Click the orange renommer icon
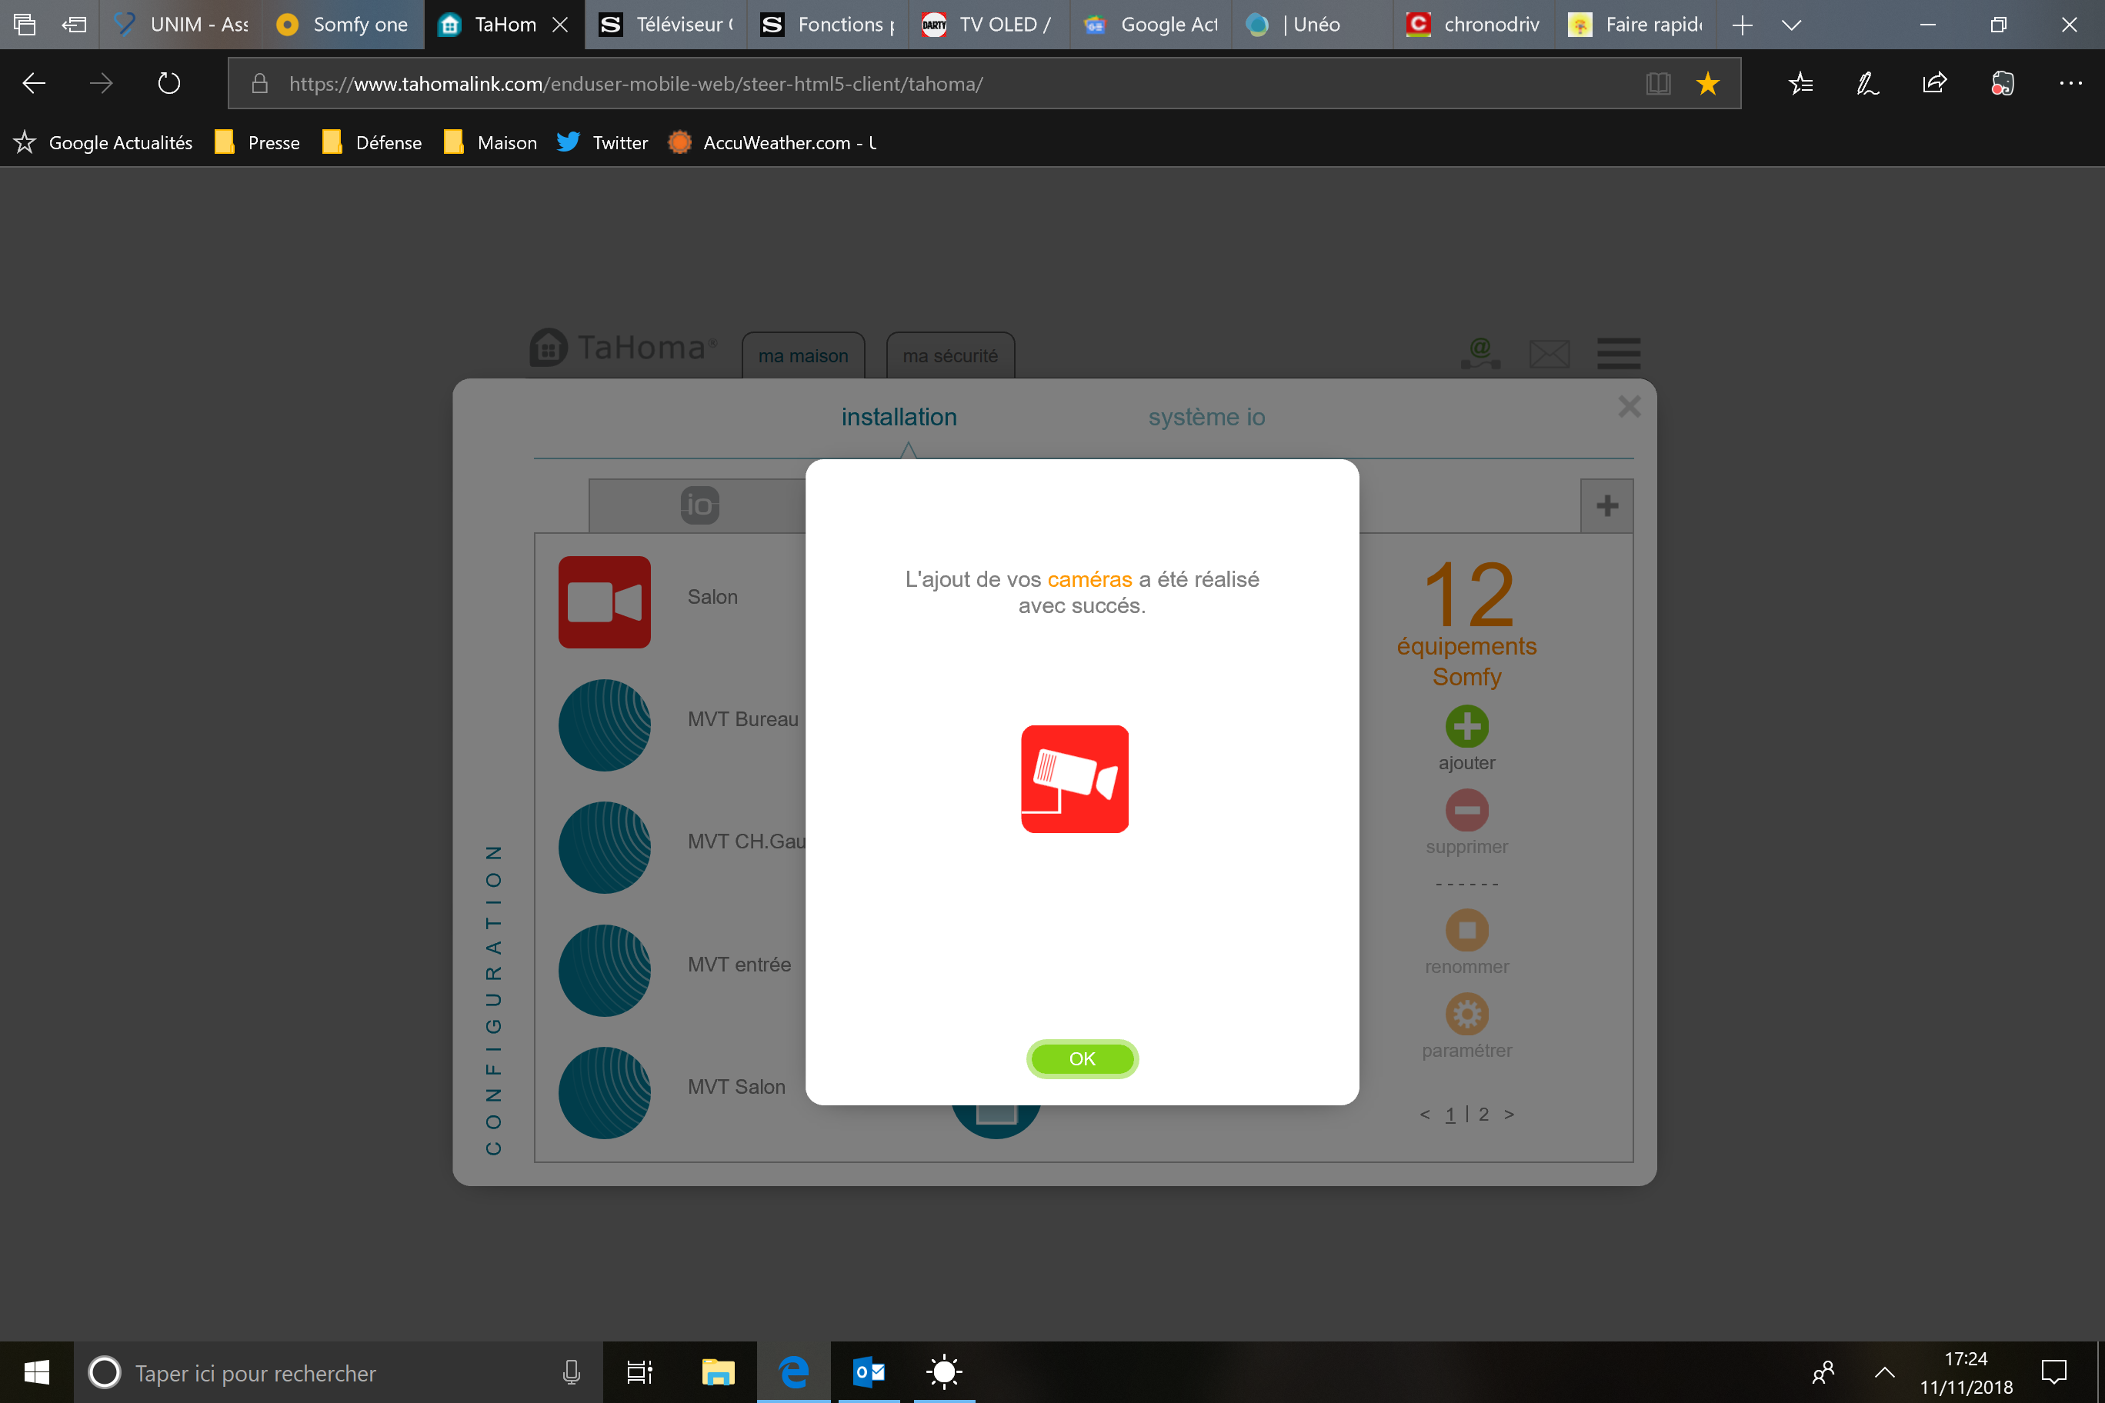 [1467, 930]
